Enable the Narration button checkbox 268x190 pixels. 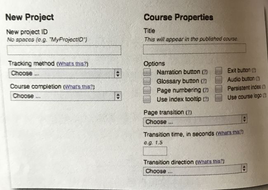coord(147,72)
